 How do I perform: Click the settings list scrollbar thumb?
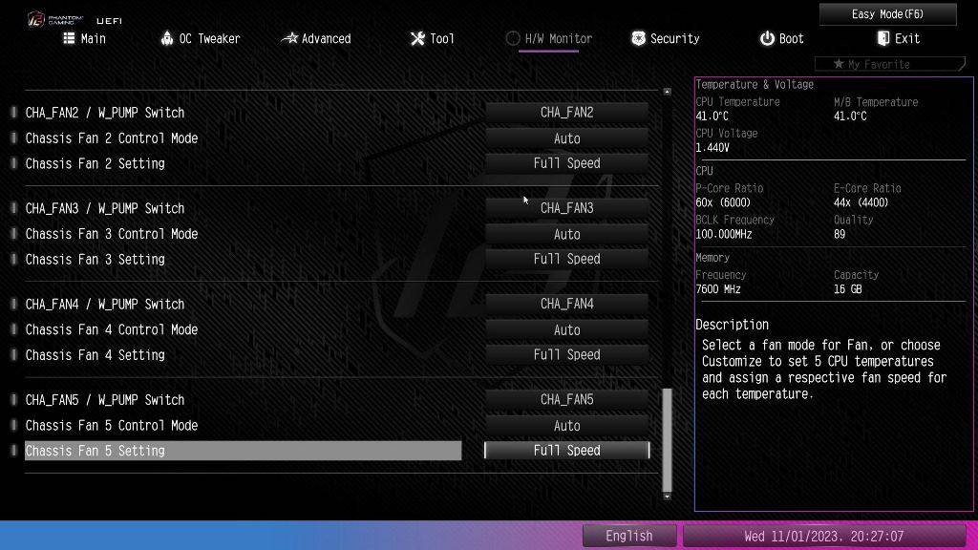(x=667, y=439)
